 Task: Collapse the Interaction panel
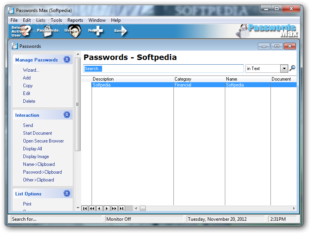67,115
